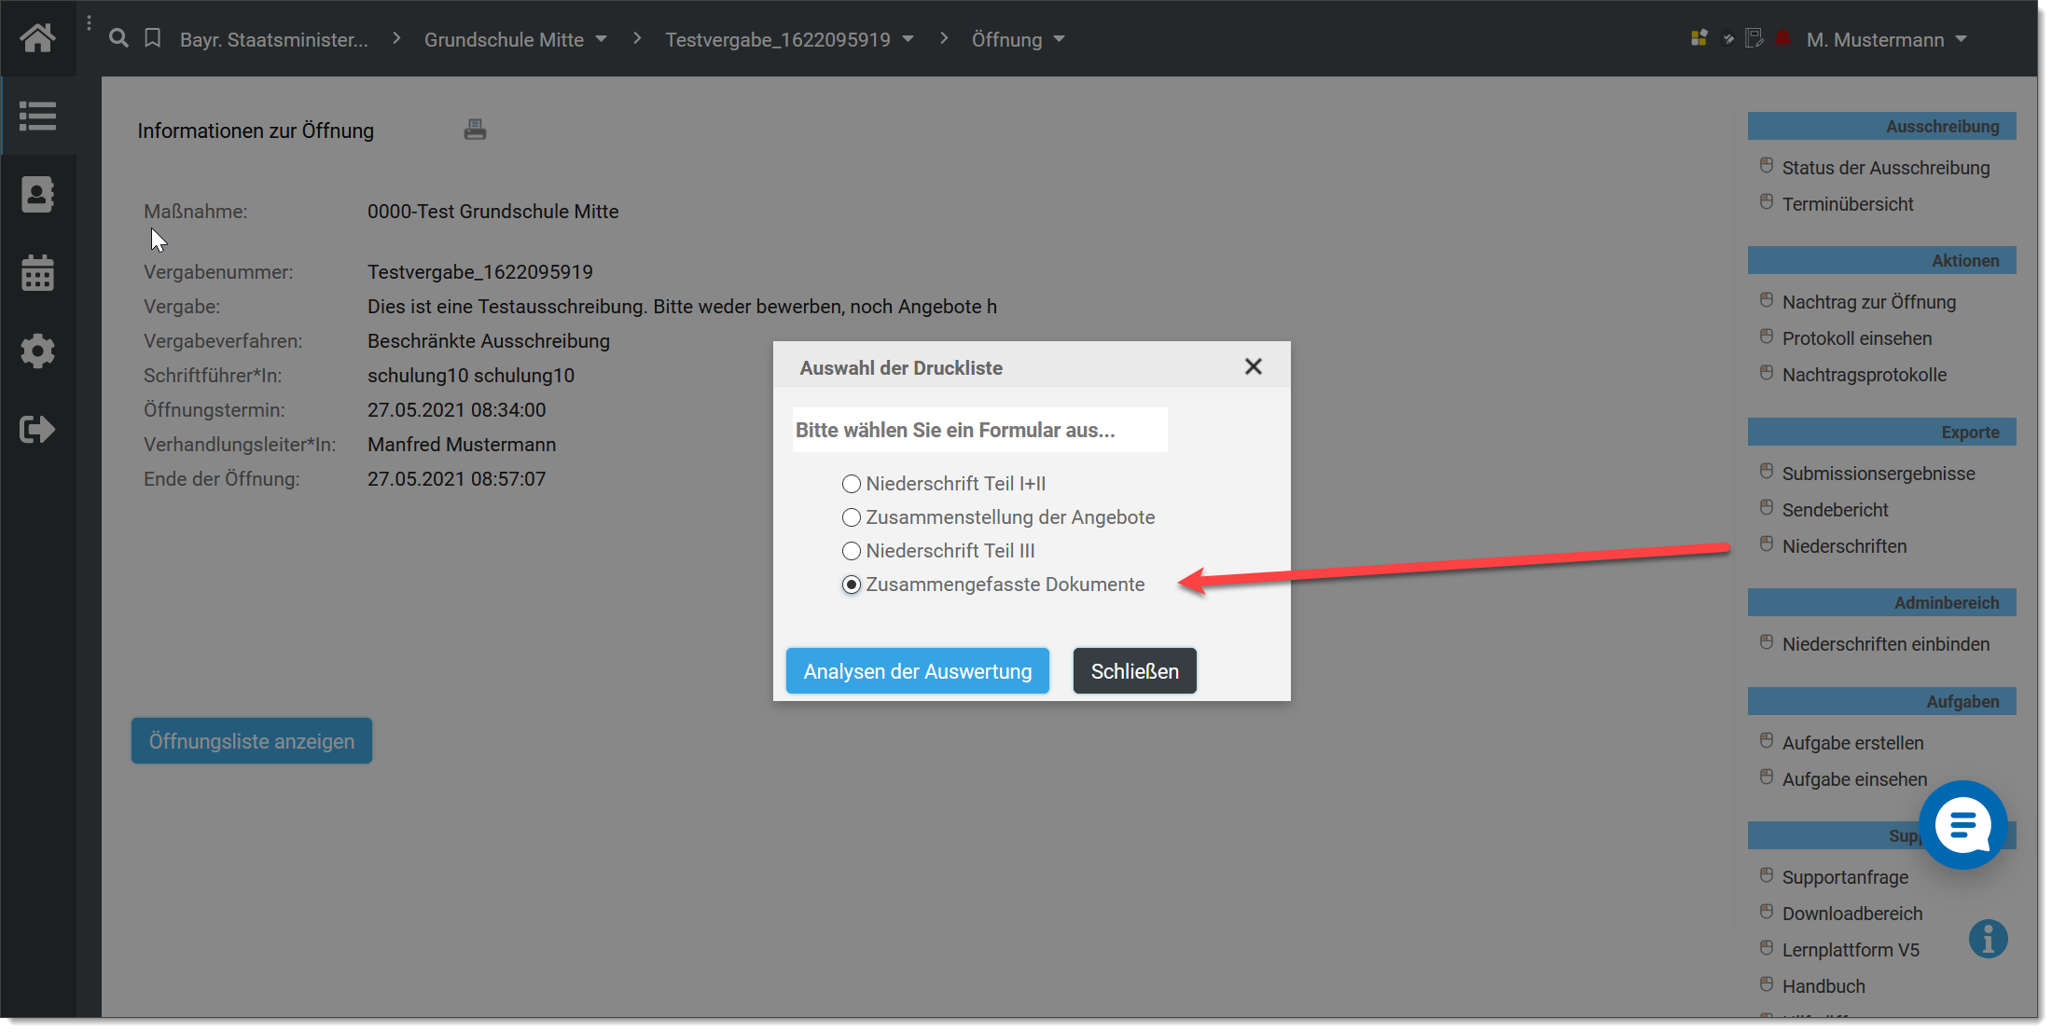Open Protokoll einsehen link

(1856, 338)
